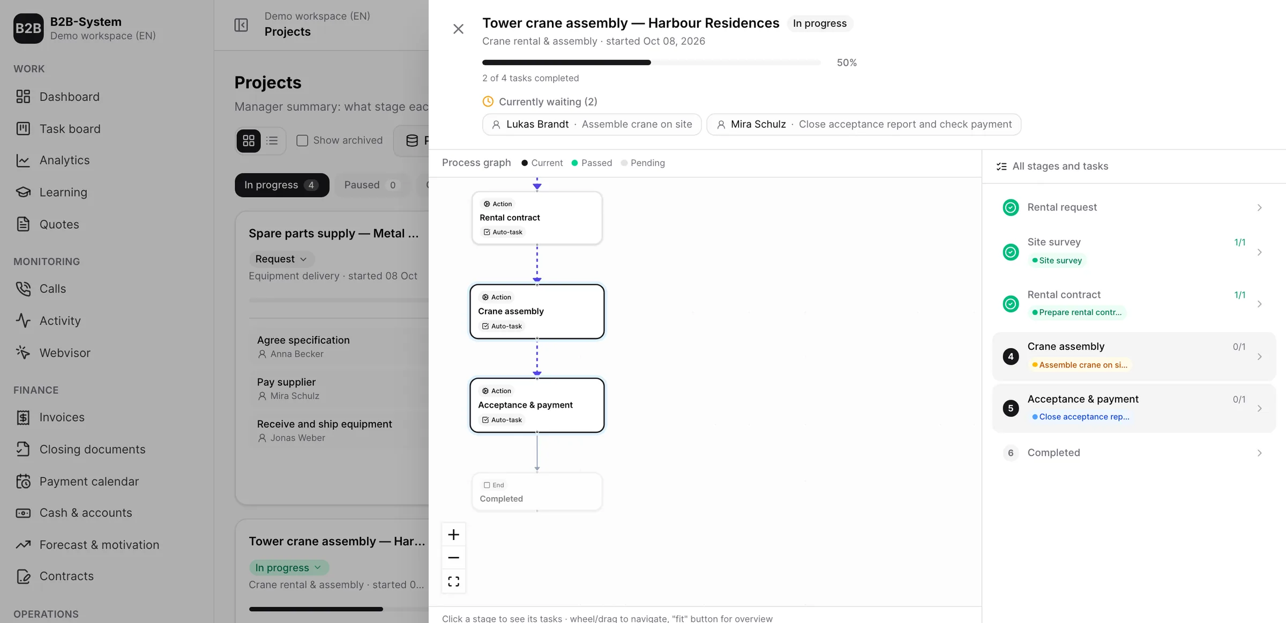Expand the Completed stage chevron
Image resolution: width=1286 pixels, height=623 pixels.
coord(1259,453)
